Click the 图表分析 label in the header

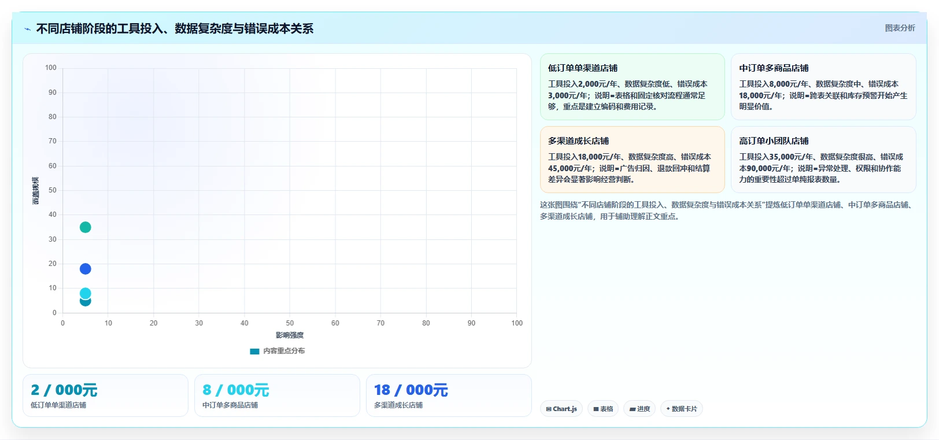(x=900, y=28)
